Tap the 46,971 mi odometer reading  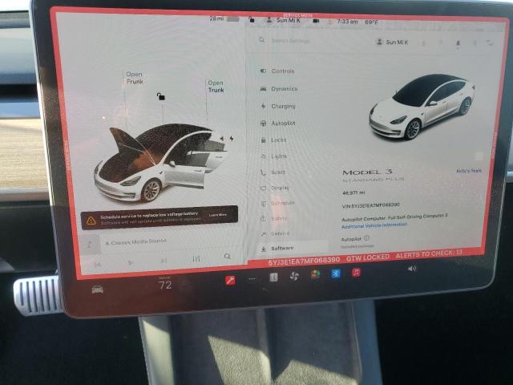(353, 192)
